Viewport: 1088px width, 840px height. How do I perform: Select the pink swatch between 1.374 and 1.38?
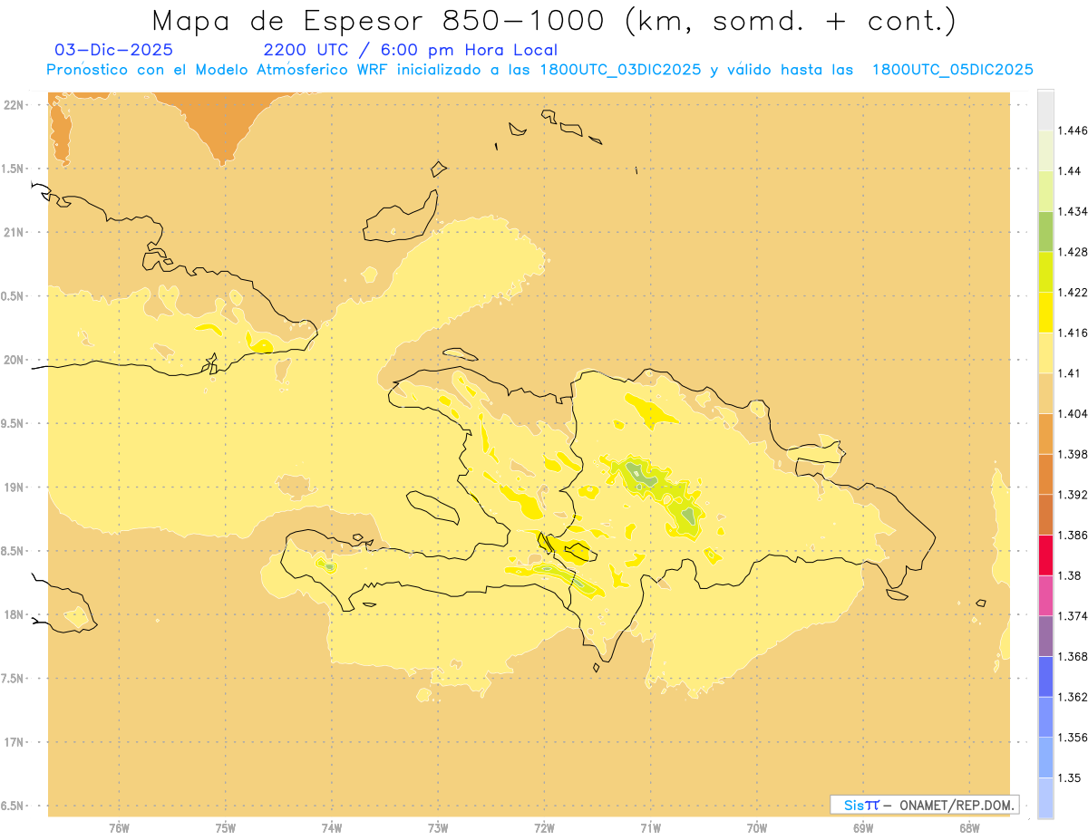1045,595
